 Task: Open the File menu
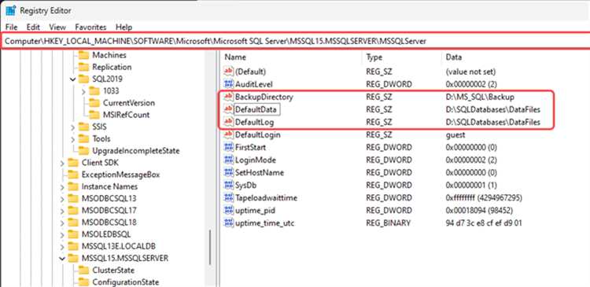[11, 27]
